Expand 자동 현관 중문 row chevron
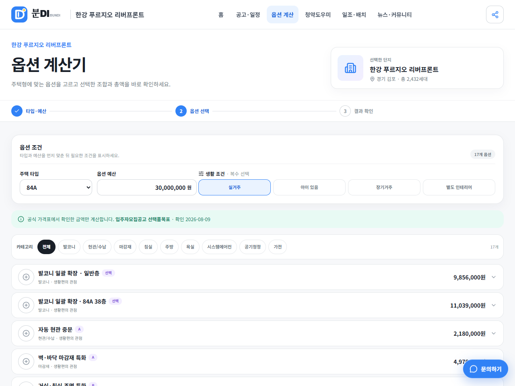 click(x=494, y=333)
